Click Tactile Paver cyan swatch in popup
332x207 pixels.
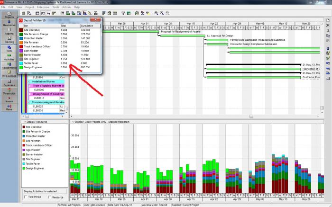21,63
